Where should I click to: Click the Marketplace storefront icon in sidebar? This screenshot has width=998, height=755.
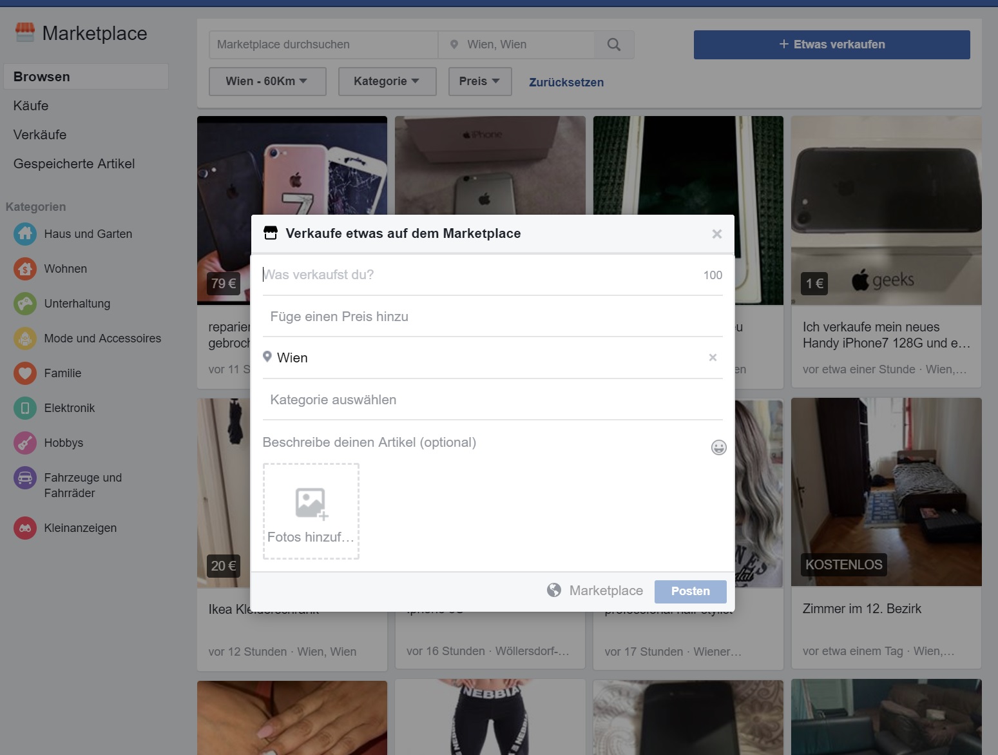pyautogui.click(x=24, y=32)
